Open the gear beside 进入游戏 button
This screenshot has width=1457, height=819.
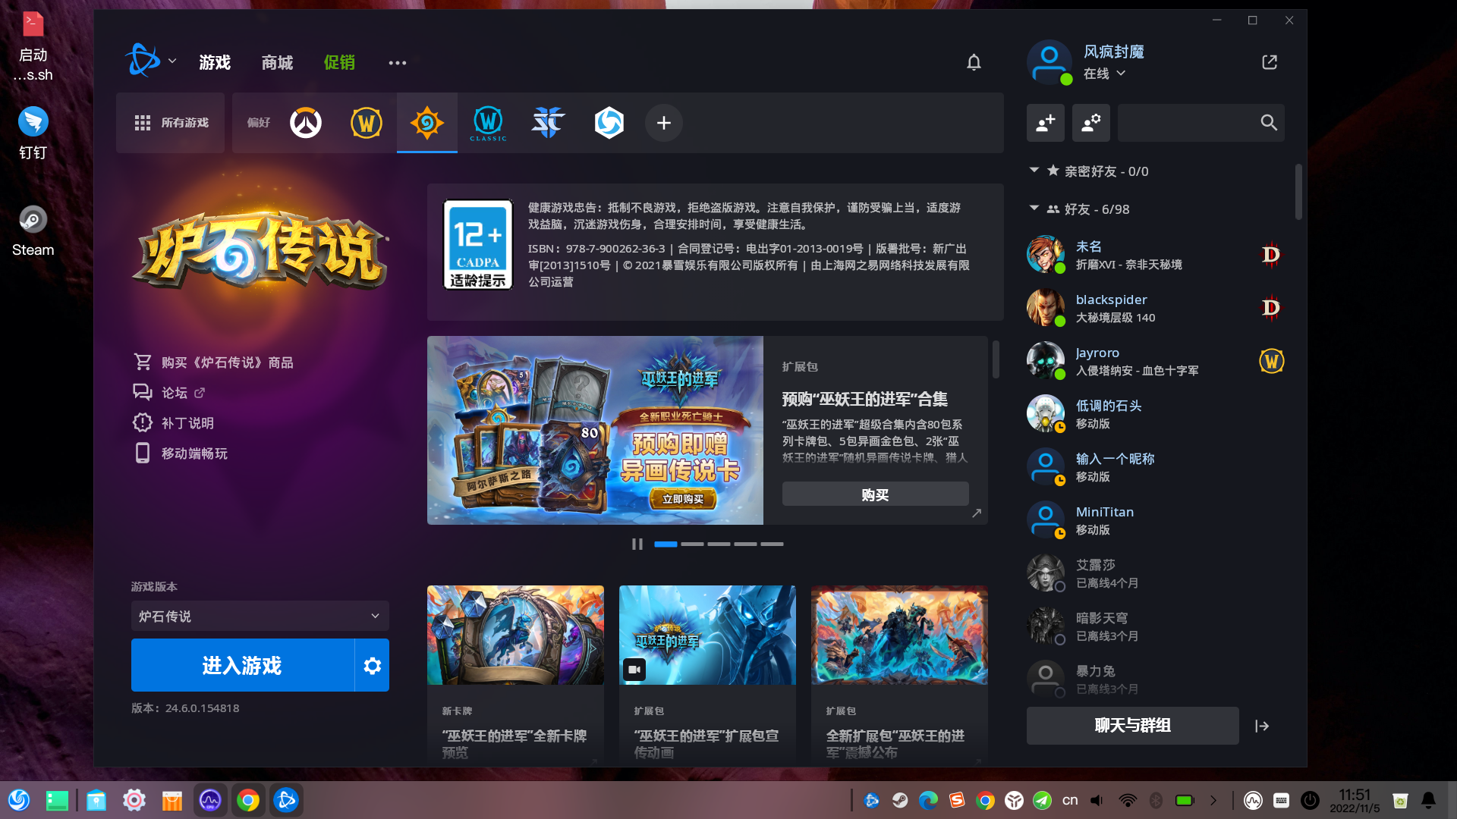pos(372,665)
